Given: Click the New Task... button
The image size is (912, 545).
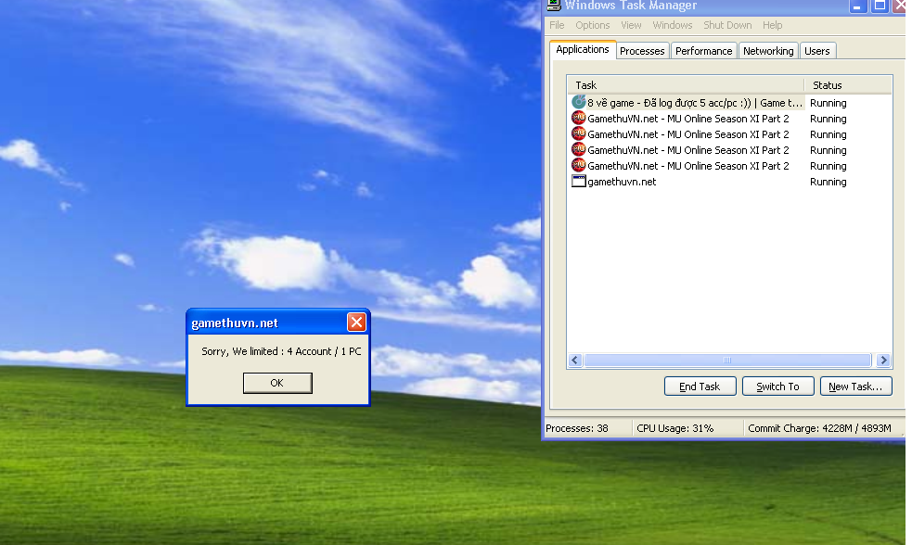Looking at the screenshot, I should tap(856, 387).
